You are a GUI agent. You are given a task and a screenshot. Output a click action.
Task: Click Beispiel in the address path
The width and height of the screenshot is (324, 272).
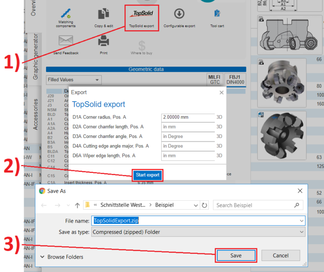[x=164, y=205]
